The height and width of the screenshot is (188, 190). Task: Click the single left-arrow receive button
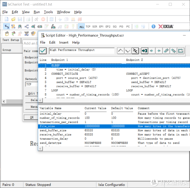159,51
